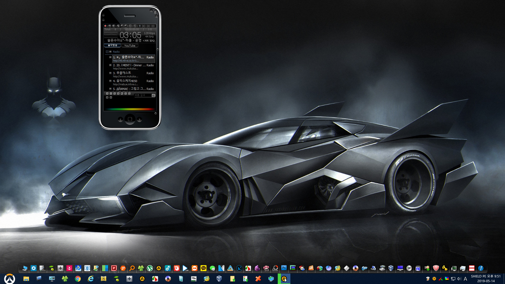Open the PhotoScape icon in dock
This screenshot has width=505, height=284.
[x=275, y=268]
